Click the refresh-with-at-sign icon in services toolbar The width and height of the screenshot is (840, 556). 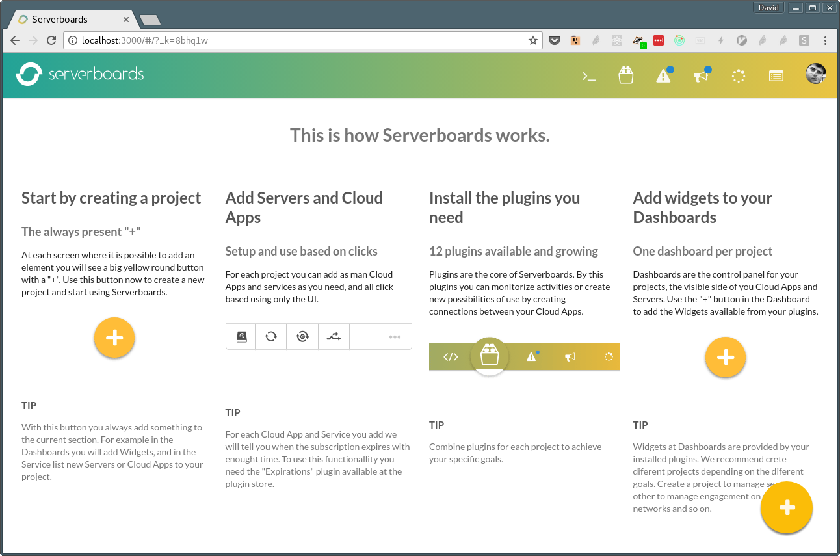302,337
